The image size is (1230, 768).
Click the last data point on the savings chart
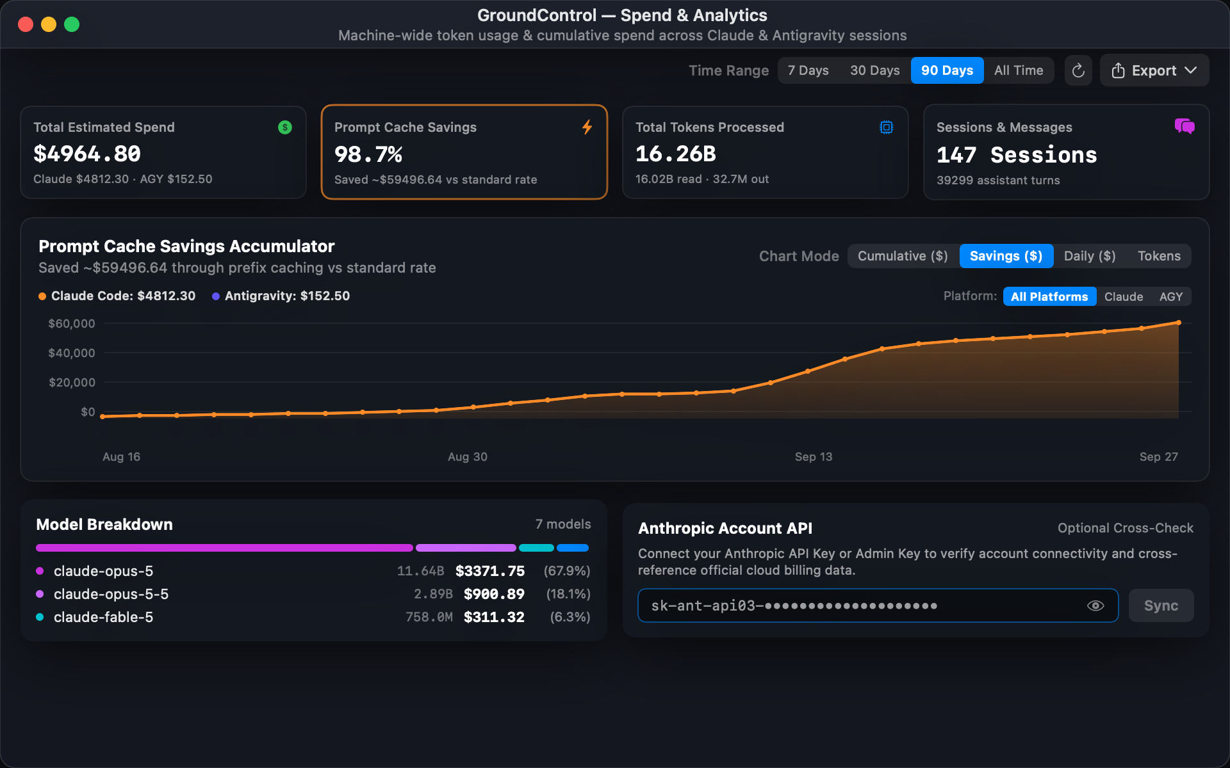coord(1179,323)
